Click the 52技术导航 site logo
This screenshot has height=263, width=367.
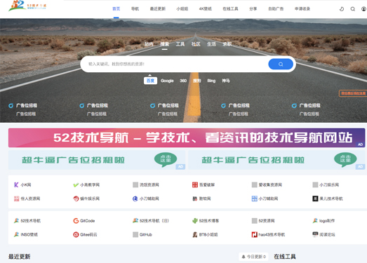coord(27,6)
